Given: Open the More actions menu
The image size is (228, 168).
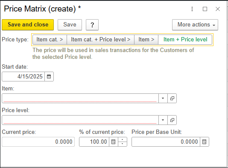Looking at the screenshot, I should tap(195, 25).
